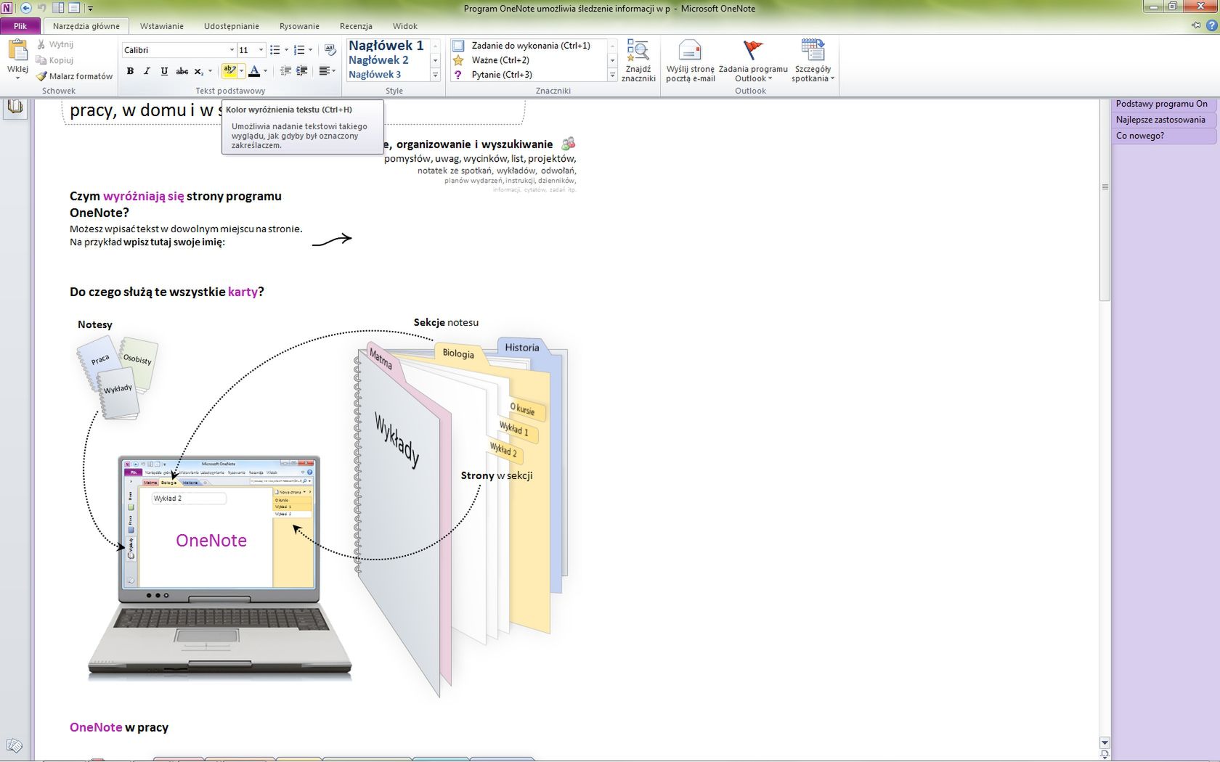
Task: Toggle italic text formatting
Action: click(x=147, y=71)
